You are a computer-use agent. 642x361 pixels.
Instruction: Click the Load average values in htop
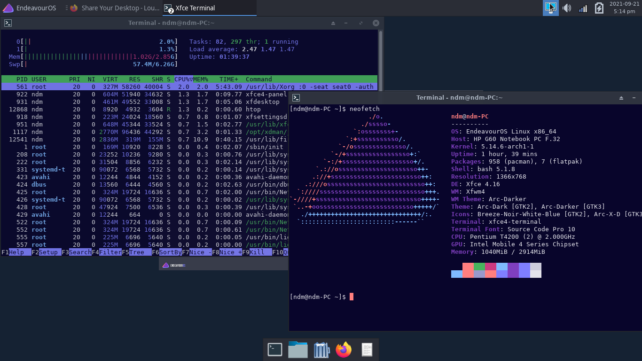tap(268, 49)
